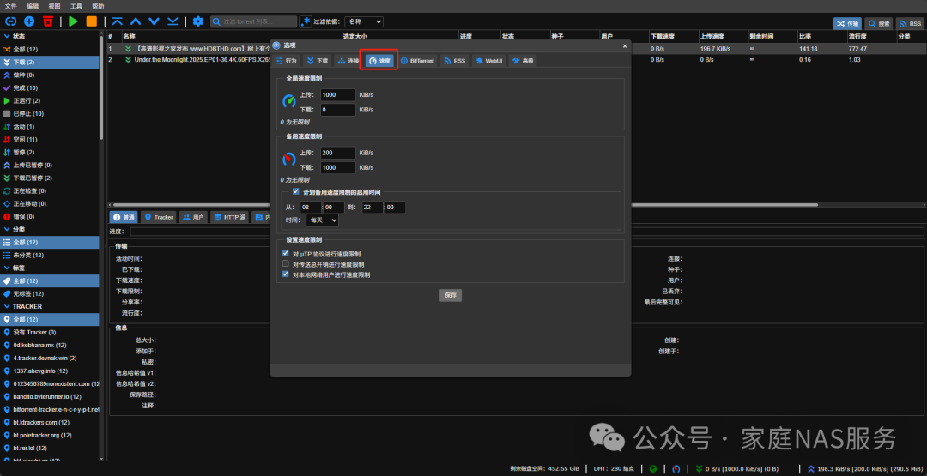
Task: Click schedule end hour field 22
Action: pyautogui.click(x=373, y=208)
